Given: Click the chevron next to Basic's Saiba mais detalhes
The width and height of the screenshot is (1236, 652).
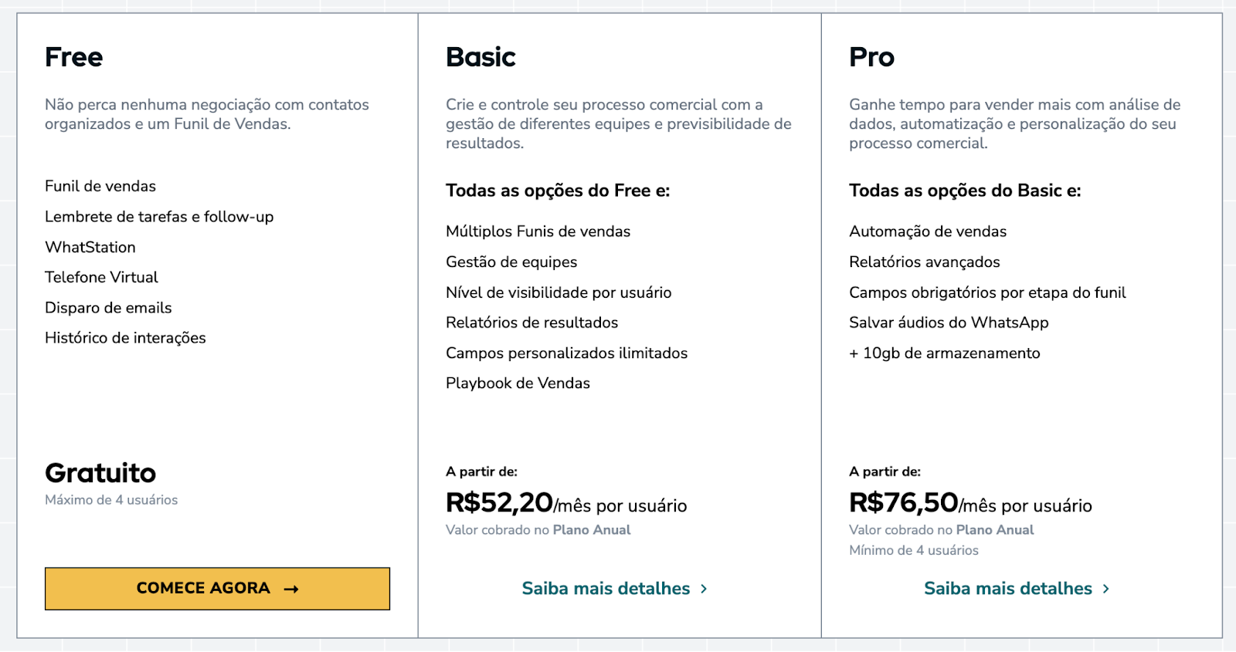Looking at the screenshot, I should [704, 589].
